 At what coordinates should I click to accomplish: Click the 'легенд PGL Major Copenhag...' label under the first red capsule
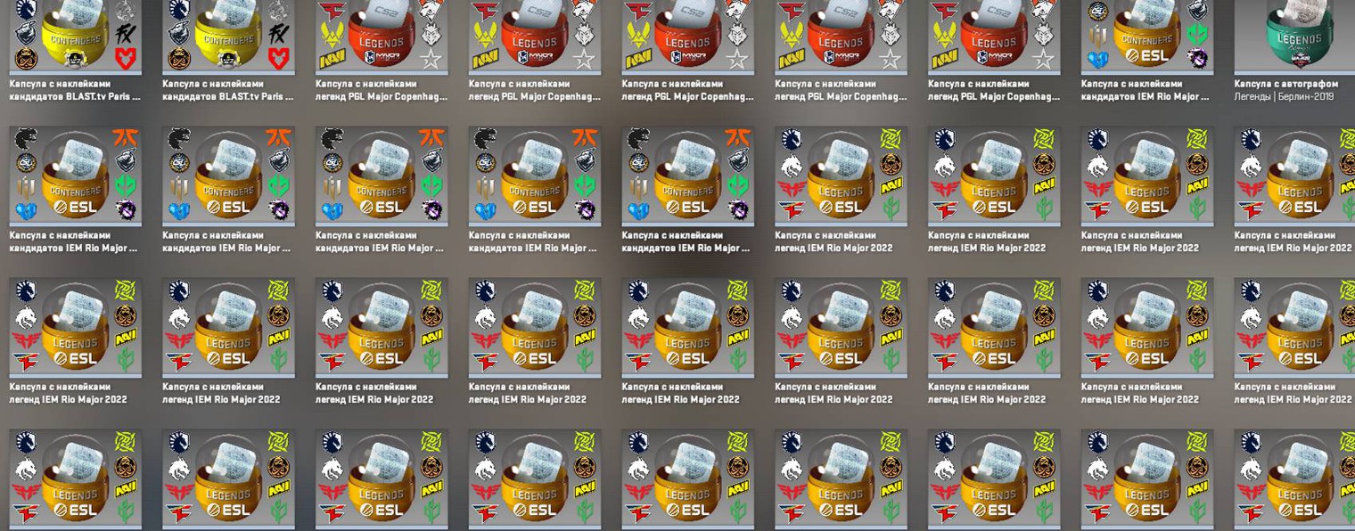pyautogui.click(x=382, y=96)
